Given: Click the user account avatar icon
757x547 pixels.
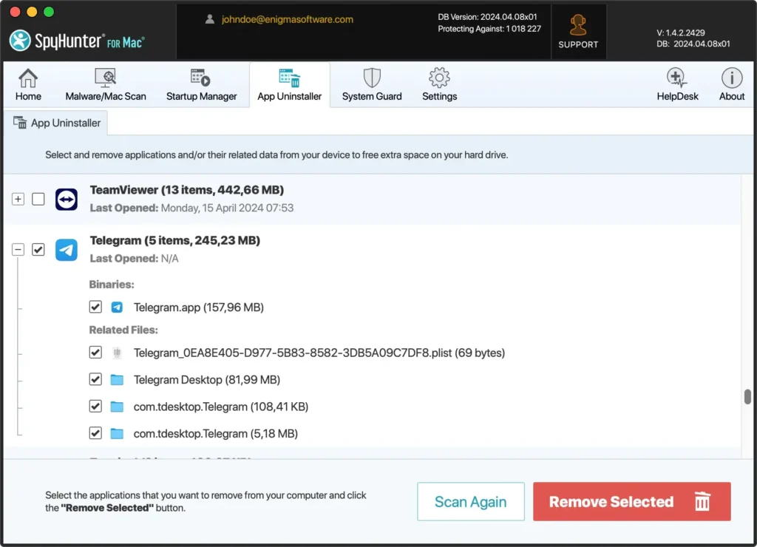Looking at the screenshot, I should point(209,19).
